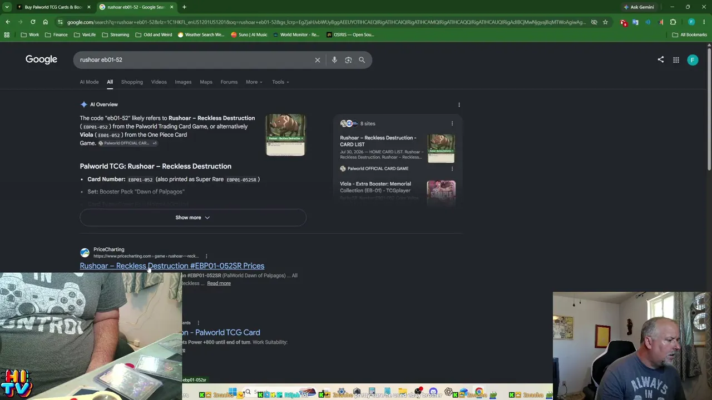Image resolution: width=712 pixels, height=400 pixels.
Task: Clear the Google search box
Action: click(318, 60)
